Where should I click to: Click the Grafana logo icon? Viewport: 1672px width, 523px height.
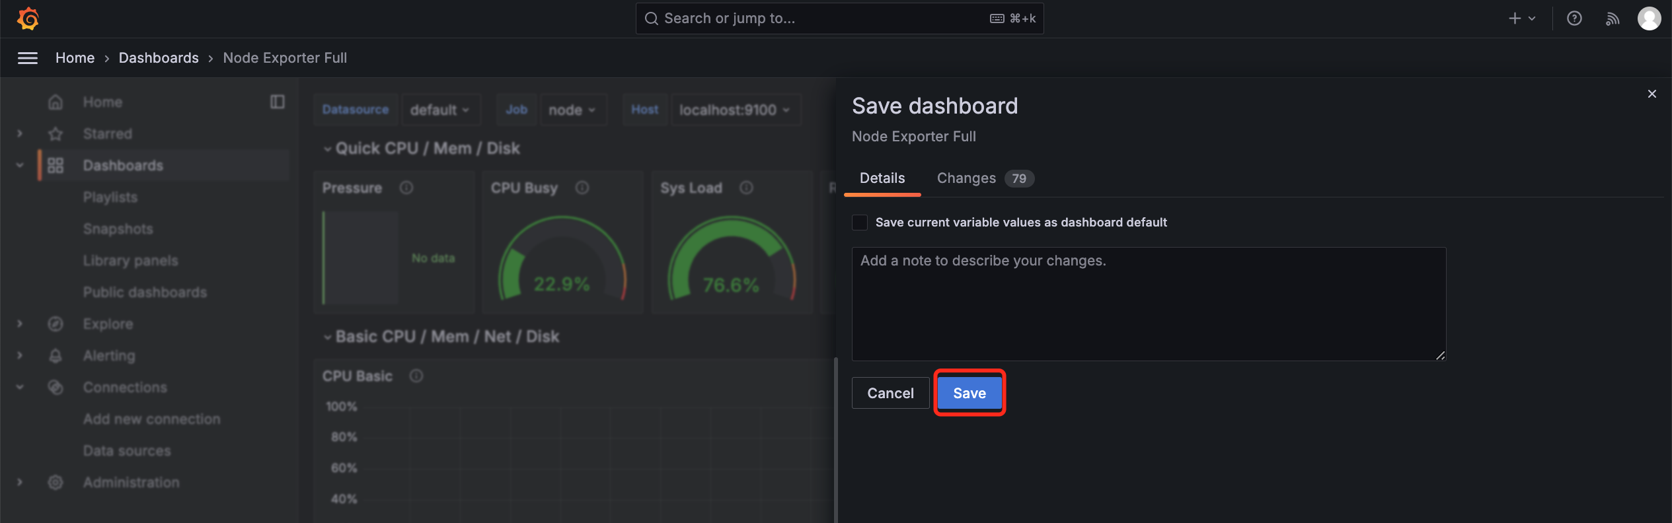[28, 18]
